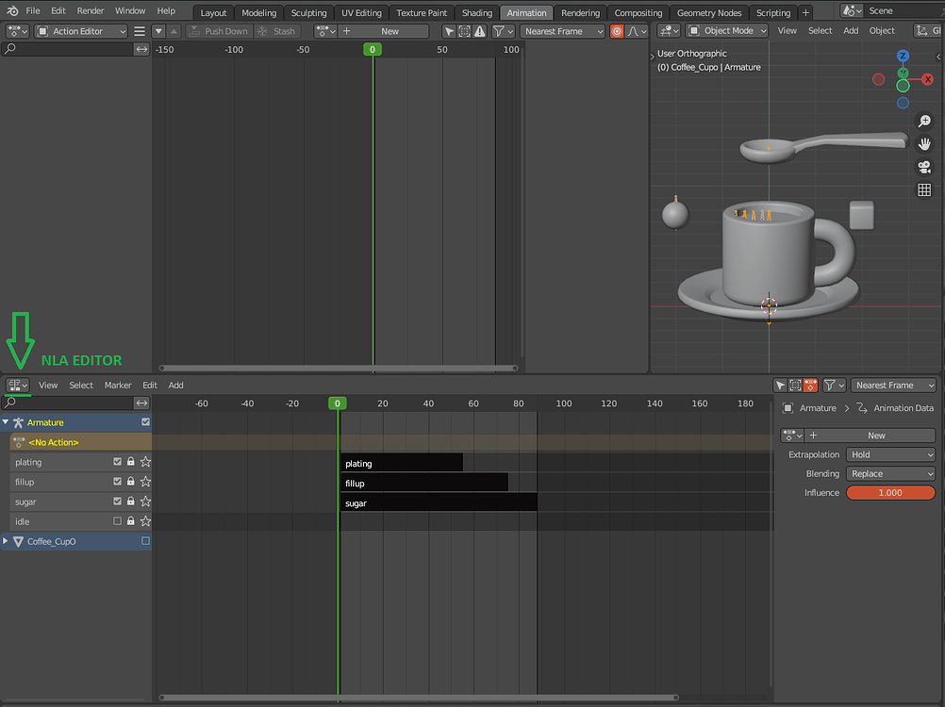This screenshot has width=945, height=707.
Task: Open the Marker menu in the NLA editor
Action: [x=118, y=385]
